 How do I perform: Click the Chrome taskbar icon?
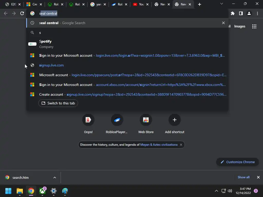[x=31, y=191]
